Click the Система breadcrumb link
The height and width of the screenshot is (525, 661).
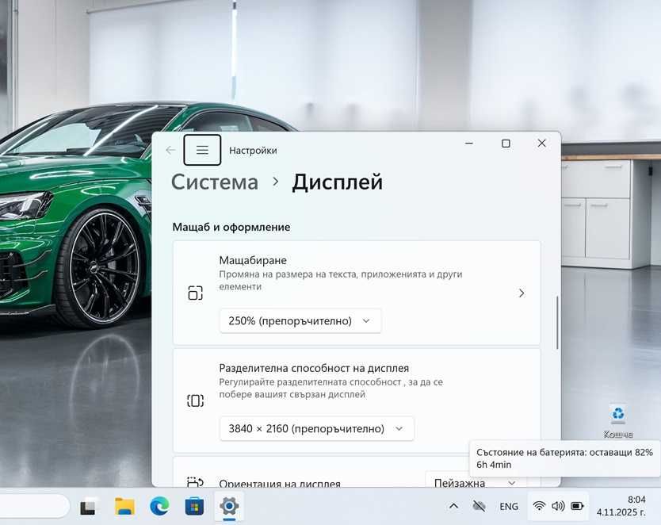(x=215, y=182)
